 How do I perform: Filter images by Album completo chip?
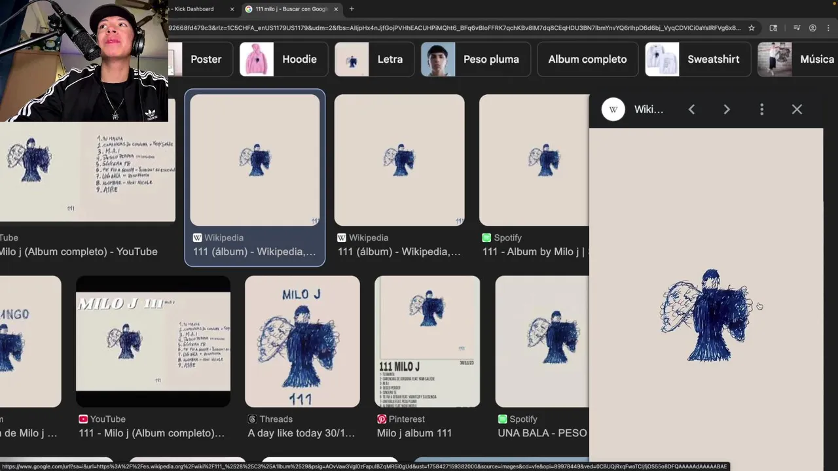coord(587,60)
